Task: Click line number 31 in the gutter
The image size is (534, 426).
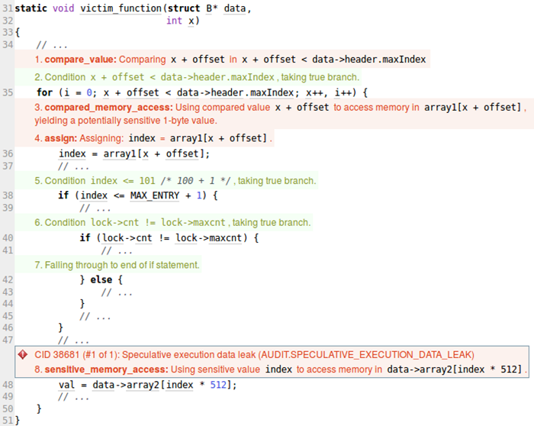Action: (x=8, y=8)
